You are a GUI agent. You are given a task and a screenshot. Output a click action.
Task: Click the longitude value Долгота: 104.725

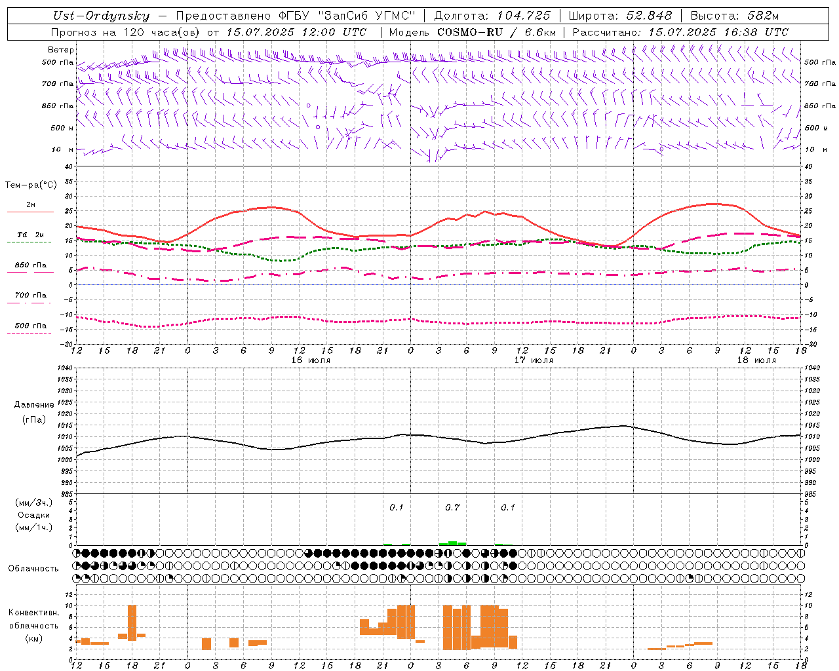pos(492,16)
